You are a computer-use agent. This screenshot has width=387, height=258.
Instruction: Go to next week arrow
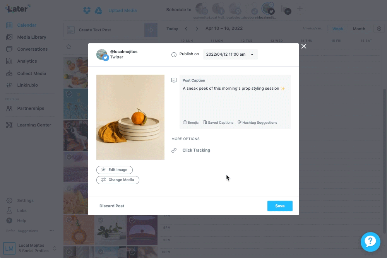[197, 29]
